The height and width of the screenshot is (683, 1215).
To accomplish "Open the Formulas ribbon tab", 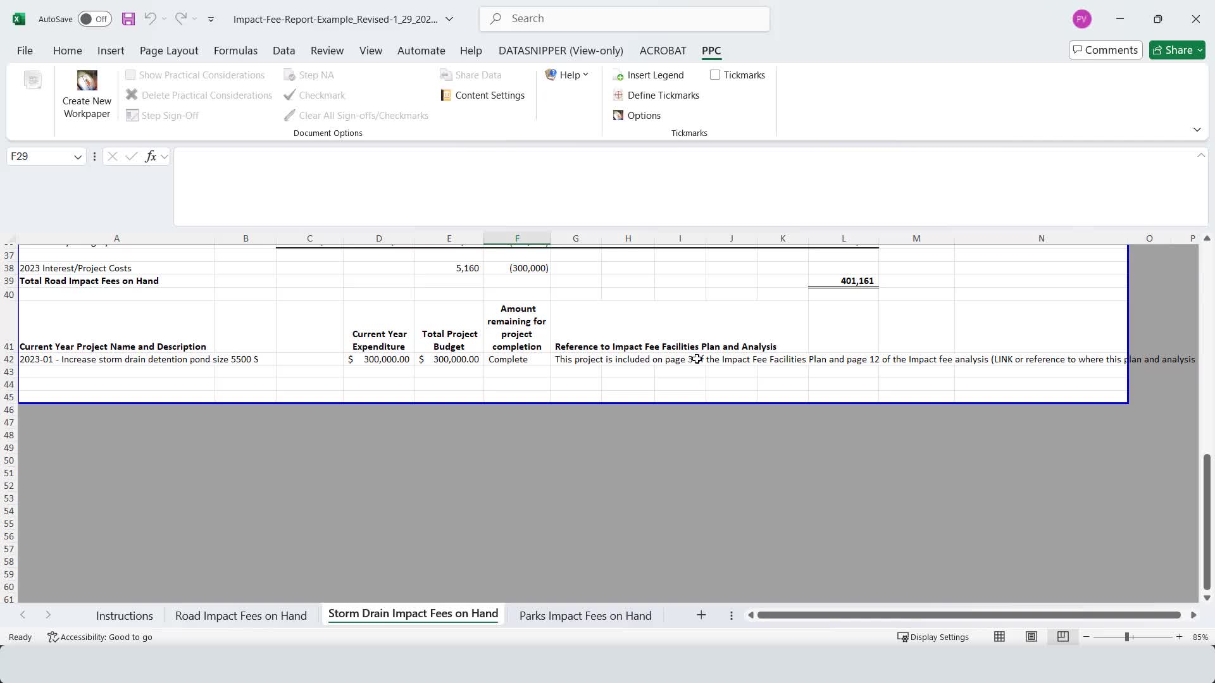I will [x=235, y=51].
